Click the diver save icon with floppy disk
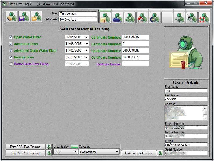The width and height of the screenshot is (214, 161). pyautogui.click(x=24, y=17)
